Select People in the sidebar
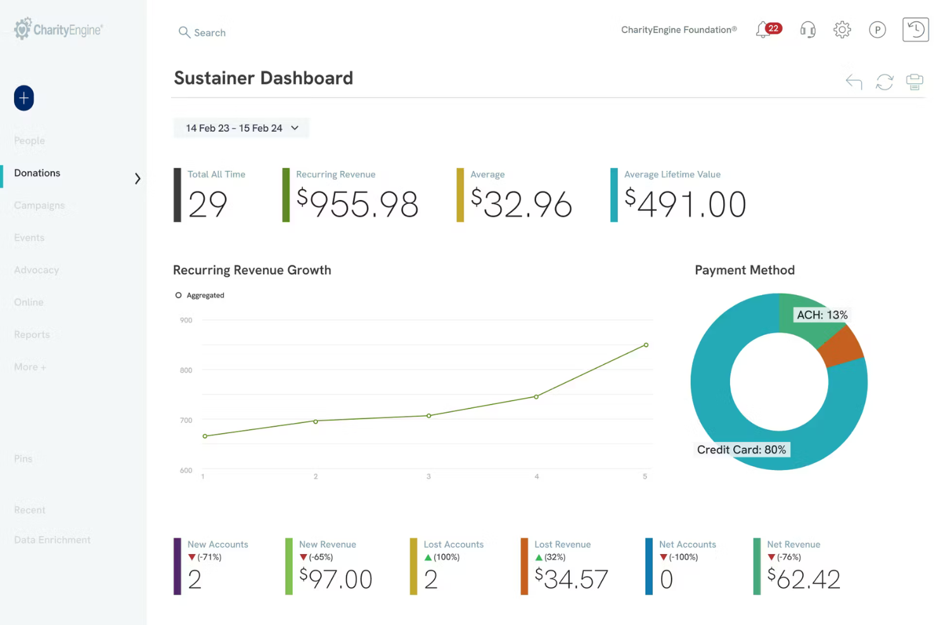This screenshot has width=938, height=625. tap(29, 141)
